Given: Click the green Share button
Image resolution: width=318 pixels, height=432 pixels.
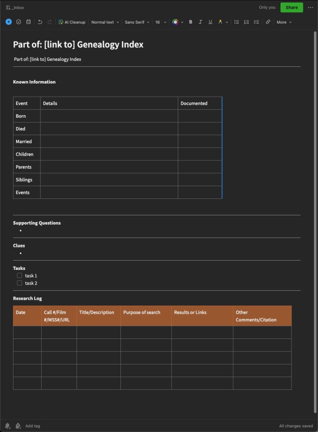Looking at the screenshot, I should click(291, 7).
